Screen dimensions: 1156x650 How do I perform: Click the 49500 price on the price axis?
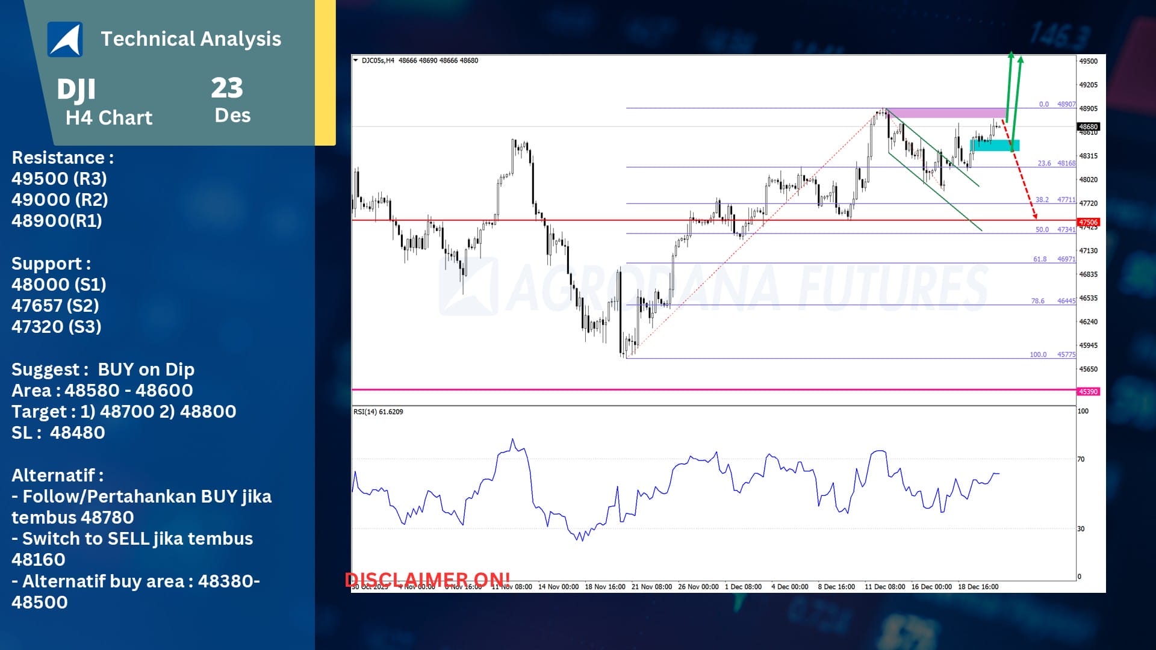1088,61
